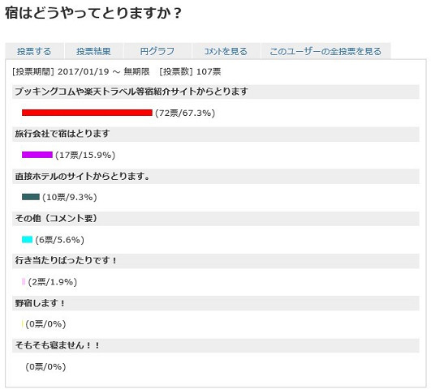This screenshot has height=389, width=431.
Task: Click the dark teal 10票 result bar
Action: pyautogui.click(x=31, y=197)
